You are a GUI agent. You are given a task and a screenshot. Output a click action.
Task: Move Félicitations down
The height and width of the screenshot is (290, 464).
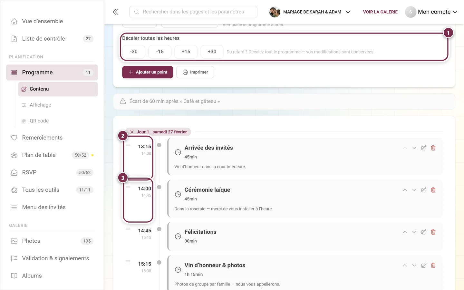click(x=414, y=232)
